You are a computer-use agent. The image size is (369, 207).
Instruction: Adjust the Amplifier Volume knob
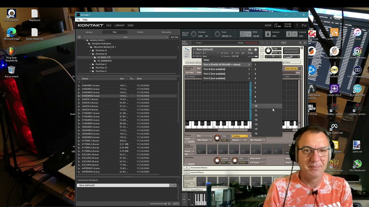coord(217,160)
